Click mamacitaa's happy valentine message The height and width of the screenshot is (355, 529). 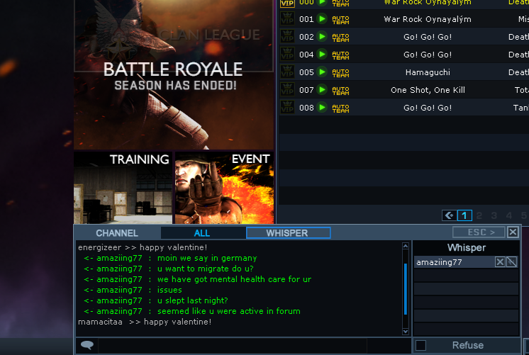coord(145,322)
